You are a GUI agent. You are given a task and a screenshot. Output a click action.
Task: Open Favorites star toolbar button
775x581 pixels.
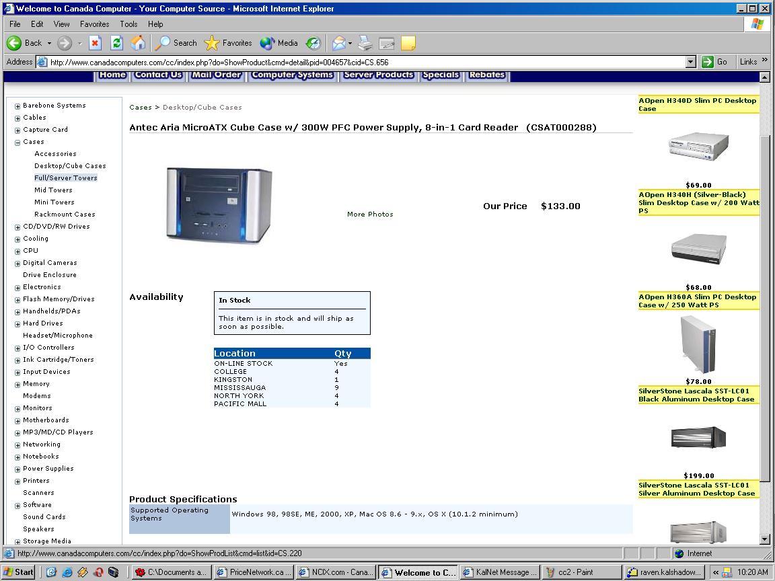point(228,43)
